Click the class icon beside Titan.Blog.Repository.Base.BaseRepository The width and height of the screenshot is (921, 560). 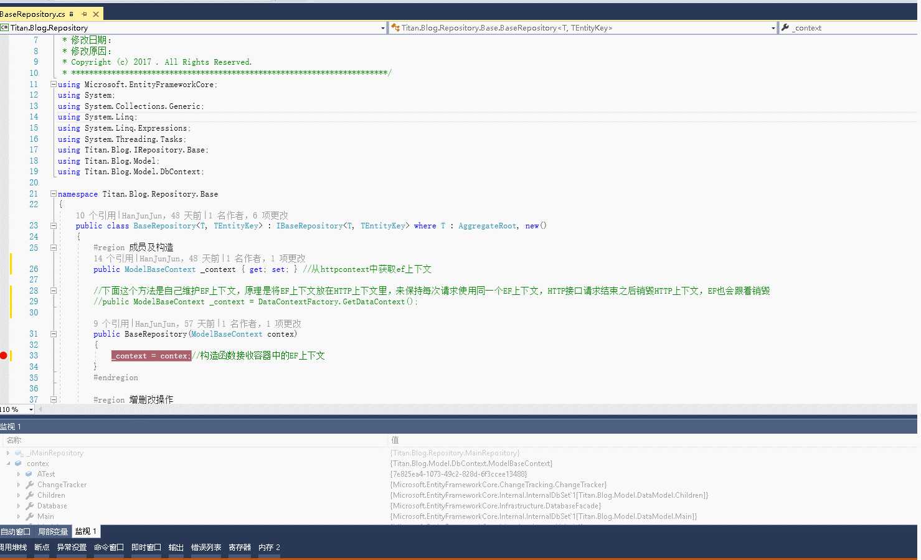395,27
